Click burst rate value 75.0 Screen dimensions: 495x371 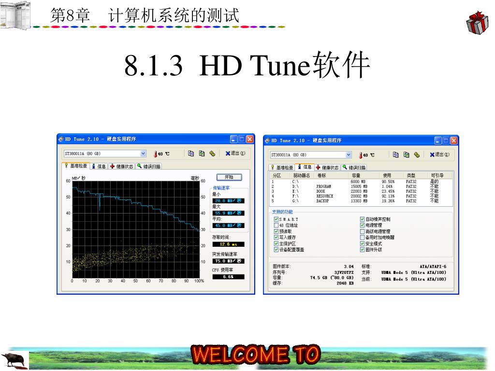tap(228, 261)
